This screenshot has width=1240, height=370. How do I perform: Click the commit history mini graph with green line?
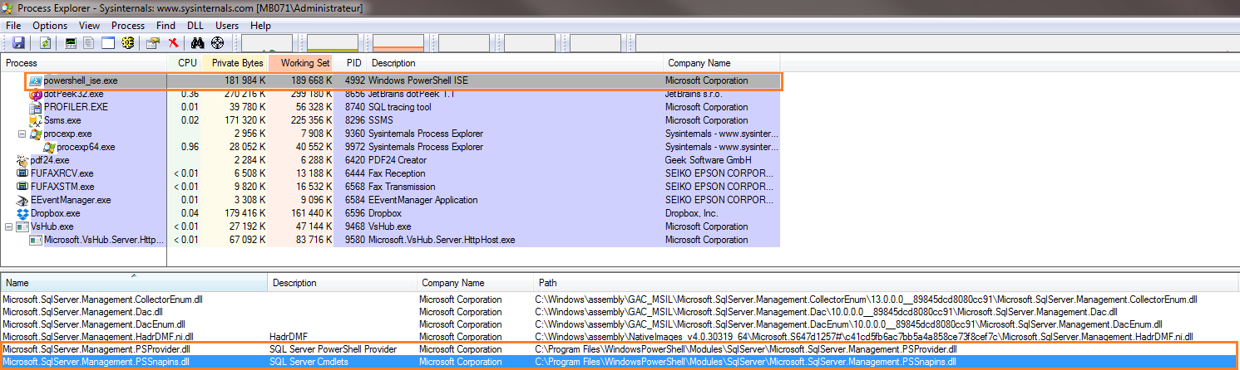tap(333, 43)
